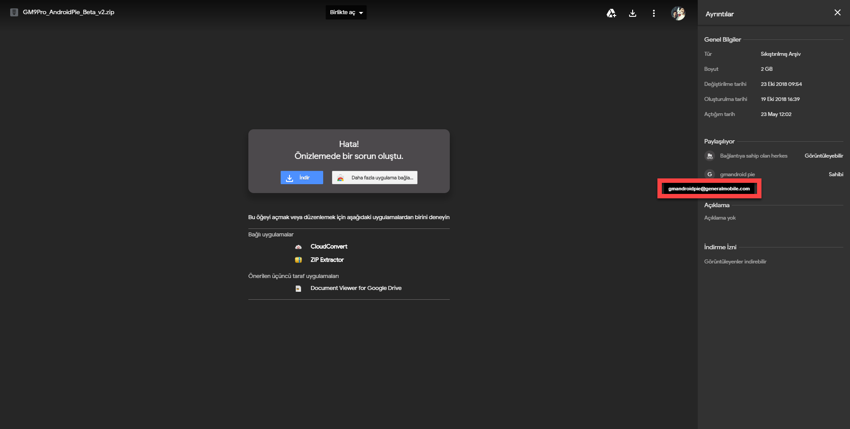Click the 'Hata!' error heading
The image size is (850, 429).
349,144
